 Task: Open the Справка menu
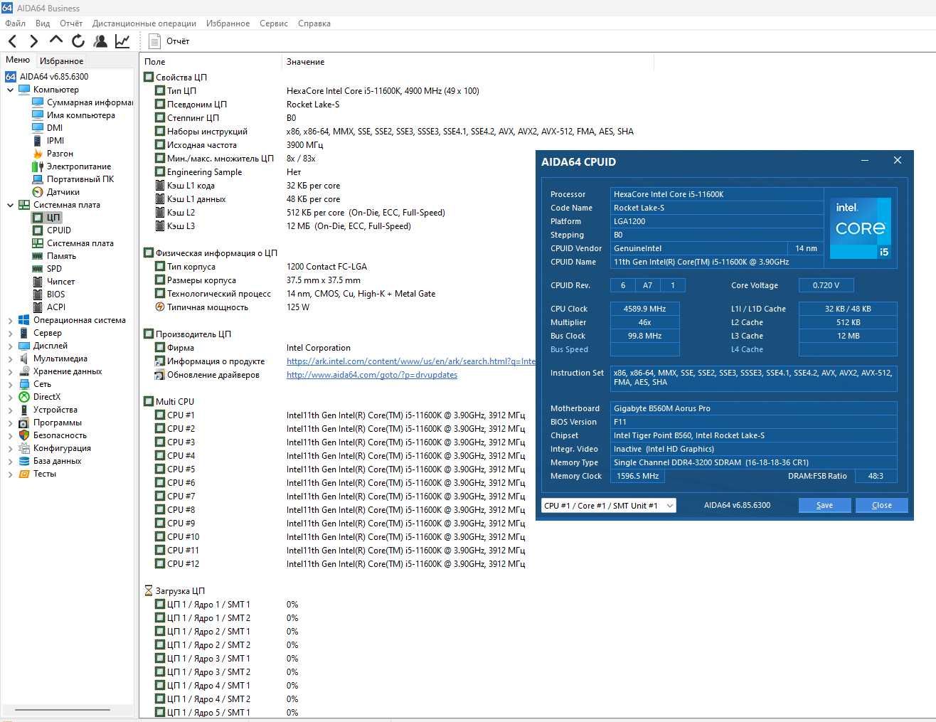point(314,23)
